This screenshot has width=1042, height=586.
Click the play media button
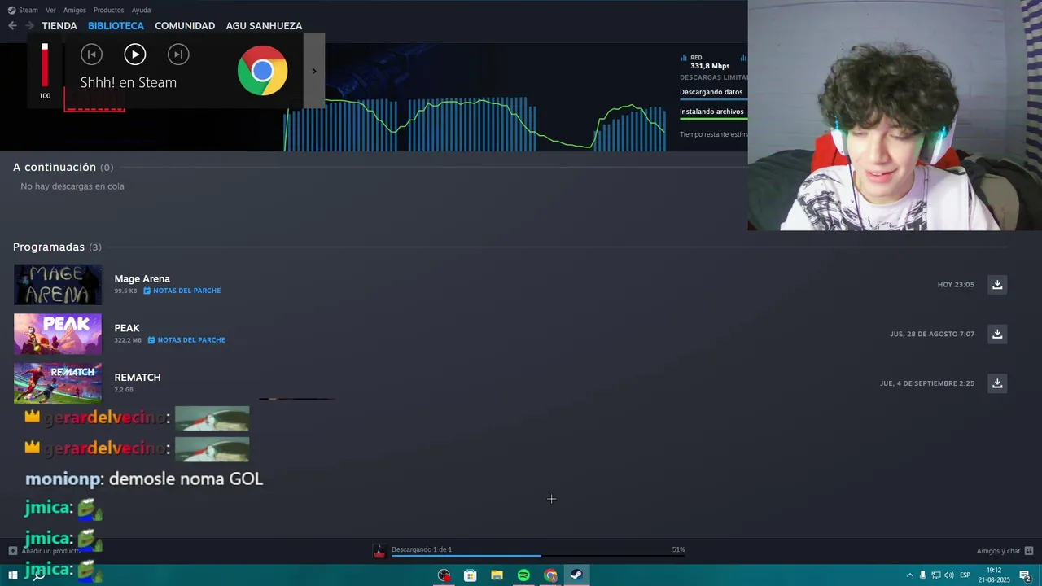(135, 55)
